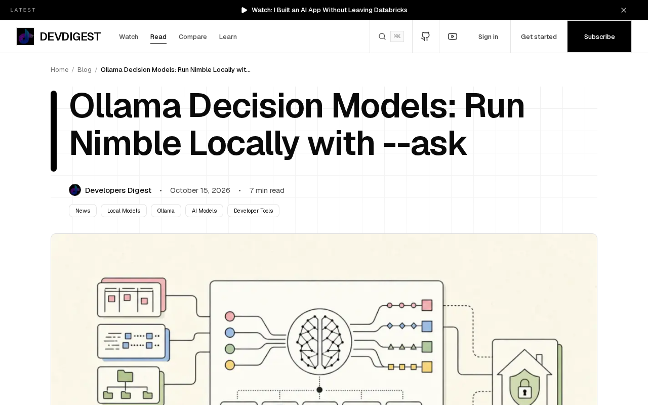648x405 pixels.
Task: Click the article title heading
Action: click(297, 125)
